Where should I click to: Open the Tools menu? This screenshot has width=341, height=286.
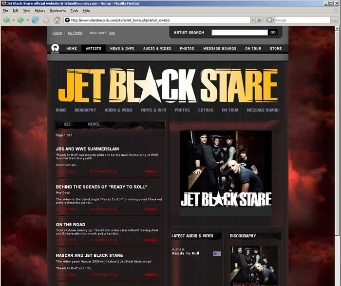(x=75, y=10)
